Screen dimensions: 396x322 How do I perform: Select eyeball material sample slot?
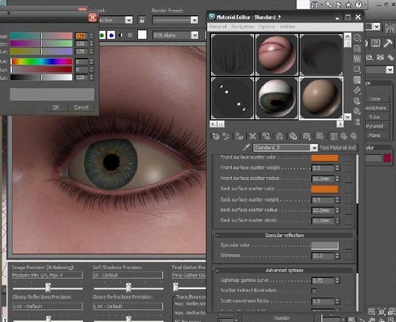[277, 97]
